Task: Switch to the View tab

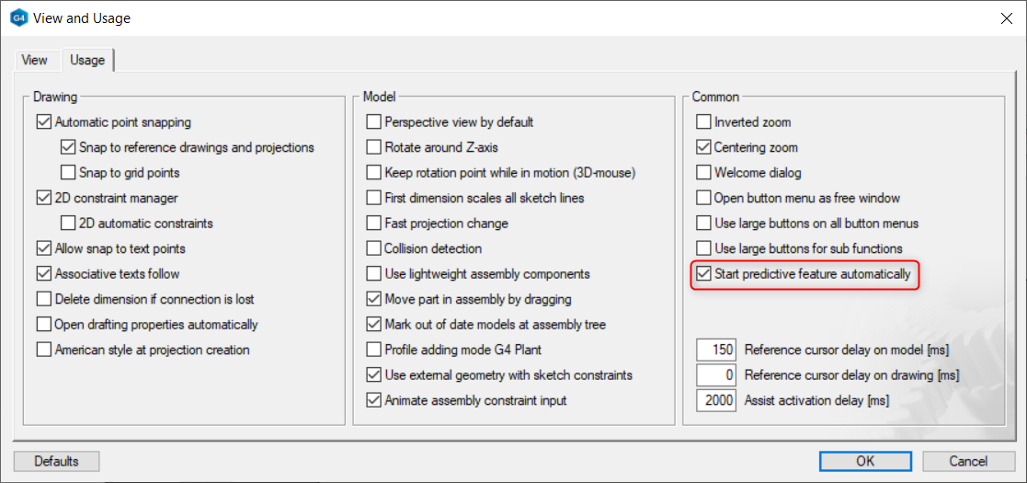Action: 34,60
